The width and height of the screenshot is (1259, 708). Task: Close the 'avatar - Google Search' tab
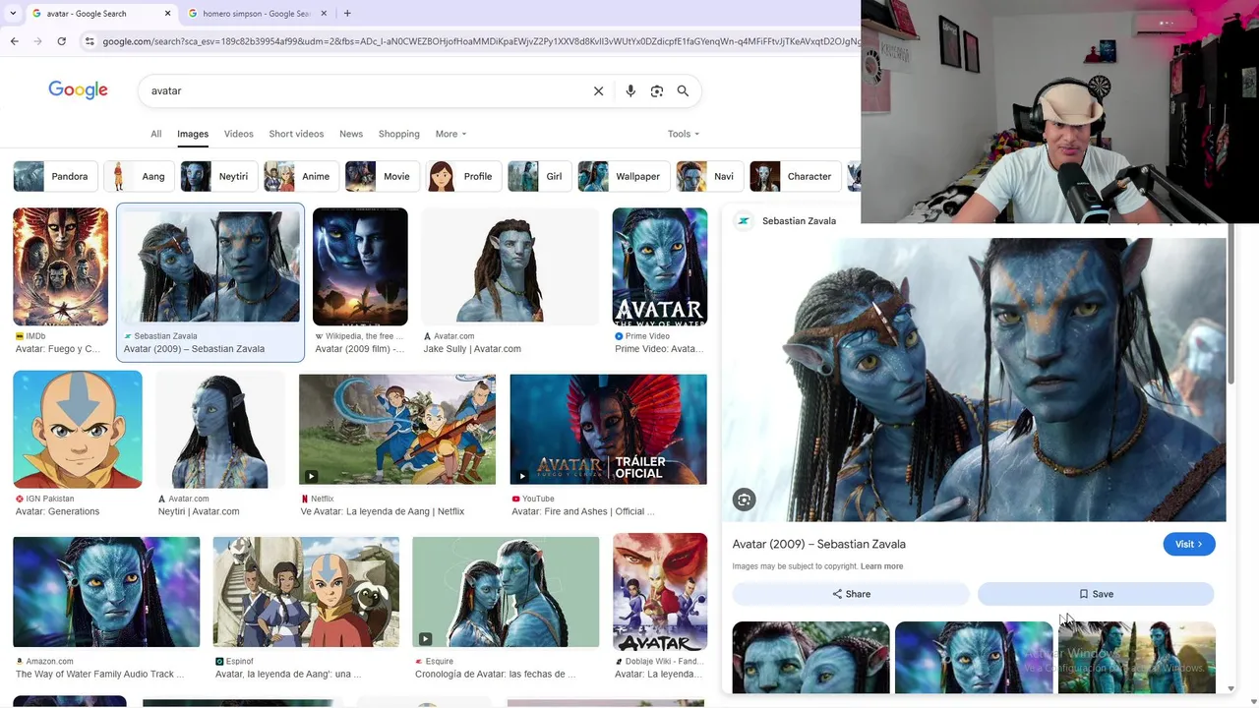(167, 14)
